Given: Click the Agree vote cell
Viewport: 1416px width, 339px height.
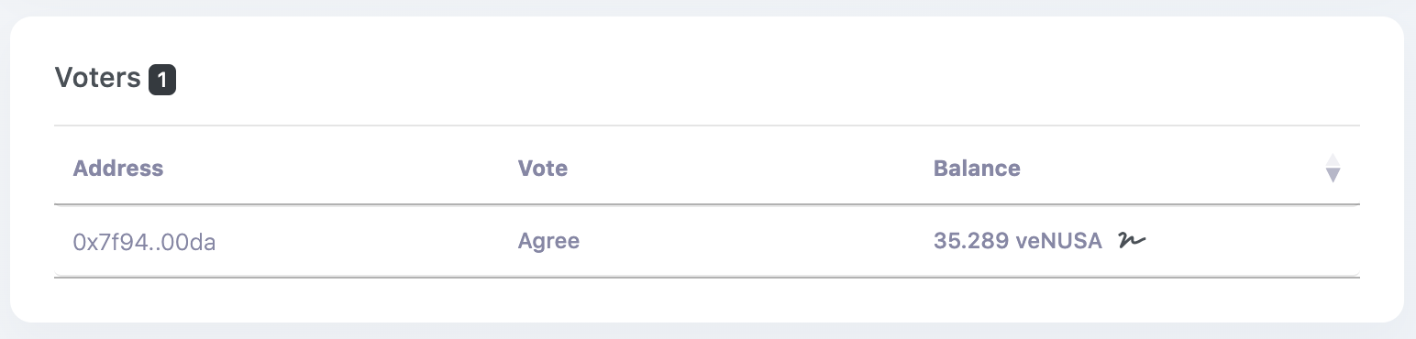Looking at the screenshot, I should 548,242.
